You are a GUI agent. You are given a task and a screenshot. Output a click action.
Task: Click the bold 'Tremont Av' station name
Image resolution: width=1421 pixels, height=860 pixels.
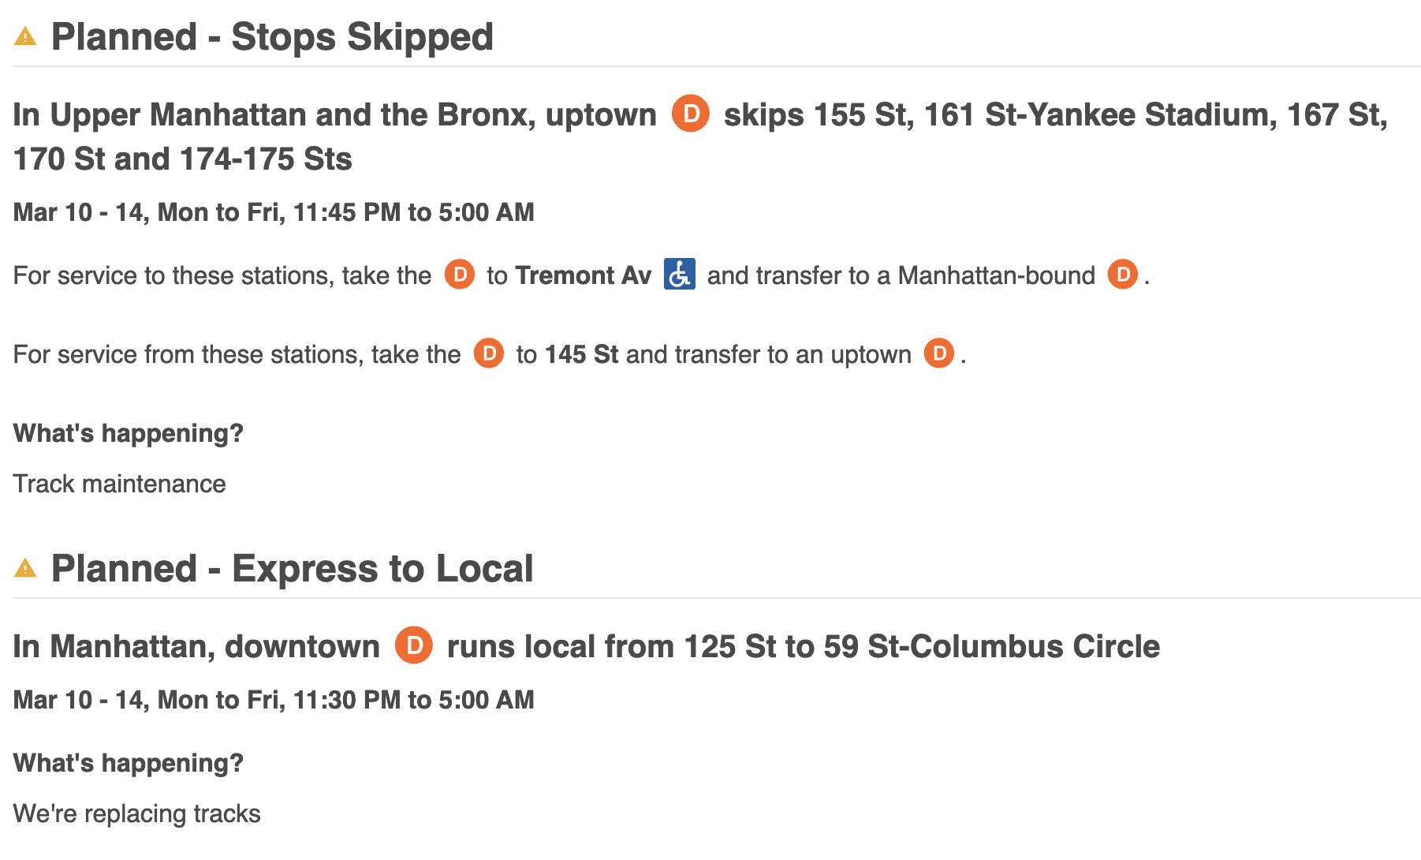pyautogui.click(x=583, y=275)
